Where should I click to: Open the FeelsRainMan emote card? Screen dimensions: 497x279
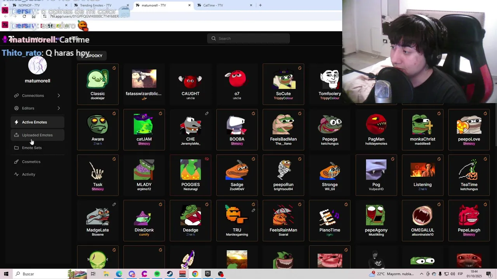click(283, 220)
